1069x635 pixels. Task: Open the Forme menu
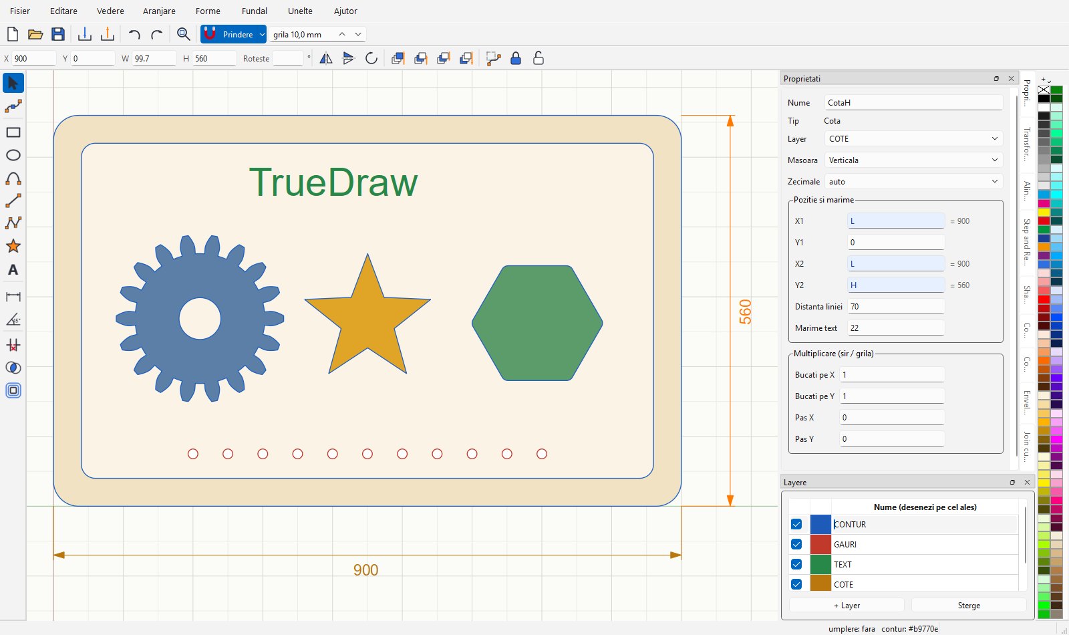pos(208,11)
